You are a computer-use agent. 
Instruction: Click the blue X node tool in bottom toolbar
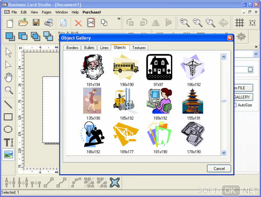click(115, 182)
